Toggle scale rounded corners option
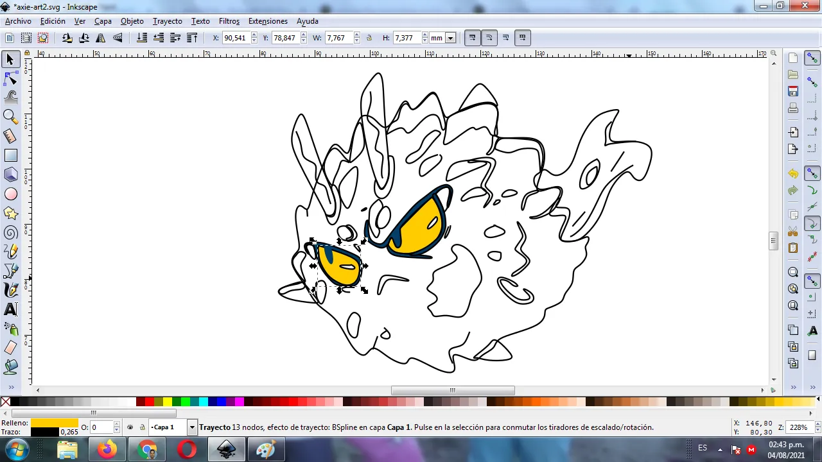Viewport: 822px width, 462px height. (x=489, y=38)
